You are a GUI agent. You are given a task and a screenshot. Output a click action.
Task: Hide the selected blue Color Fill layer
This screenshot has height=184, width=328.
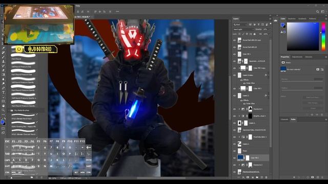point(235,158)
